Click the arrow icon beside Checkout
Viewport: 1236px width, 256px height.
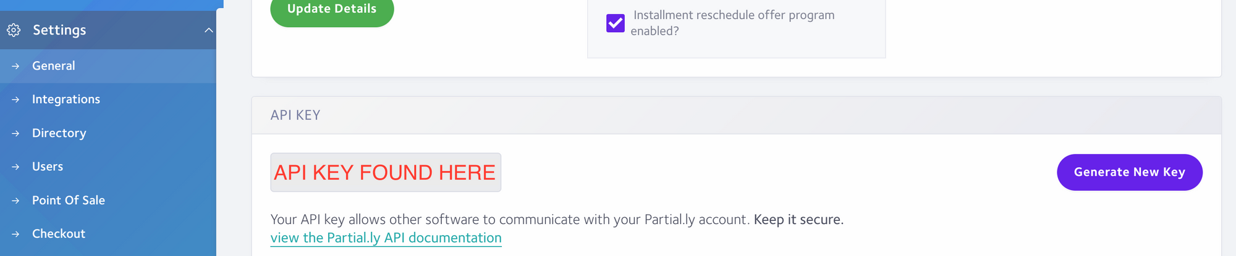15,234
